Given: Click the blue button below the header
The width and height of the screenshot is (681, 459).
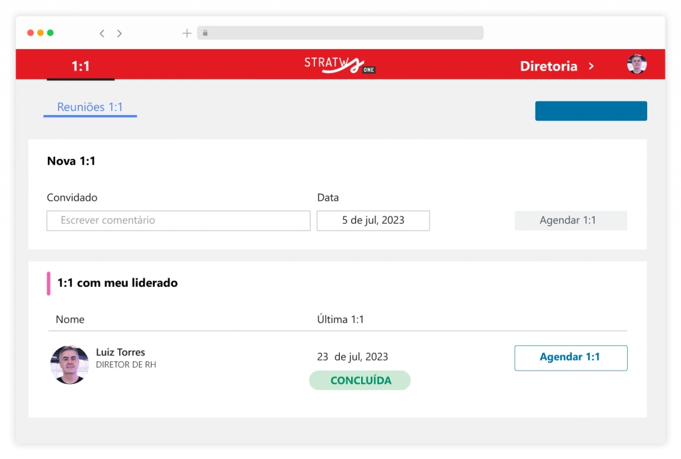Looking at the screenshot, I should [x=591, y=111].
